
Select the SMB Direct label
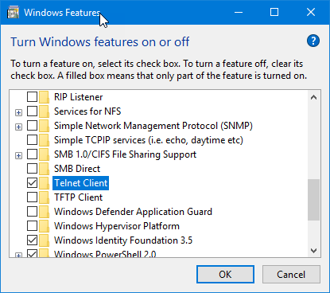coord(77,169)
